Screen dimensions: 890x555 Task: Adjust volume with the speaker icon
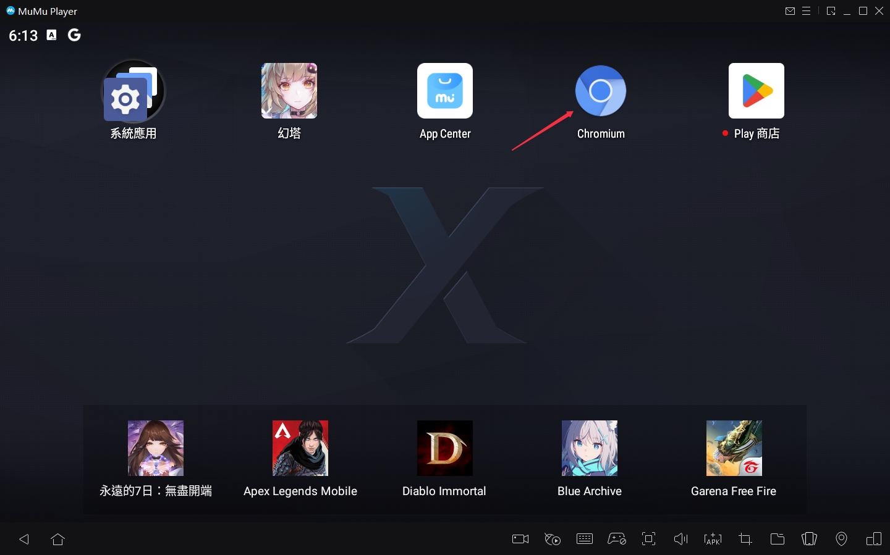coord(681,539)
